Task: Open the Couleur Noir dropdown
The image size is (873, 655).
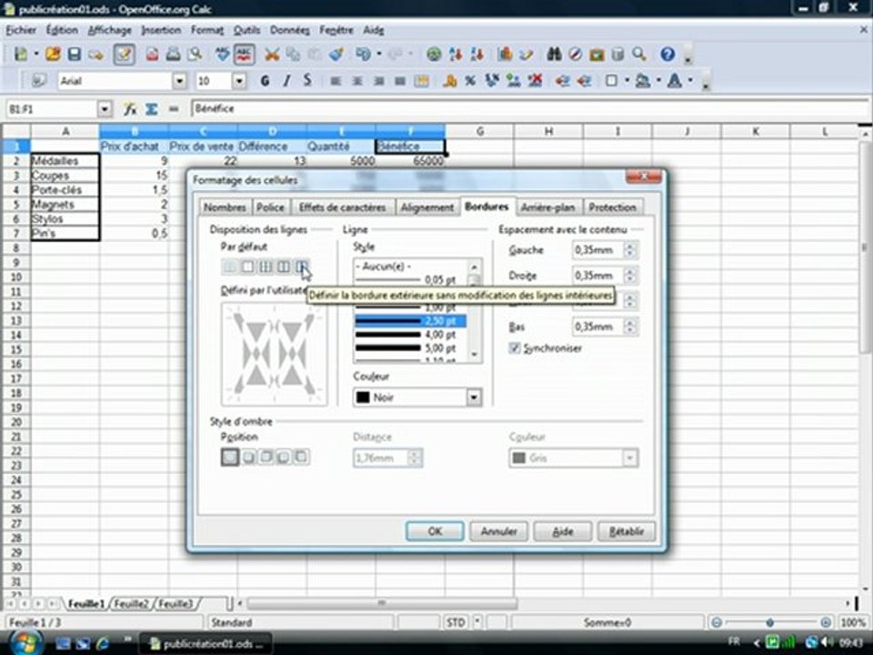Action: tap(473, 398)
